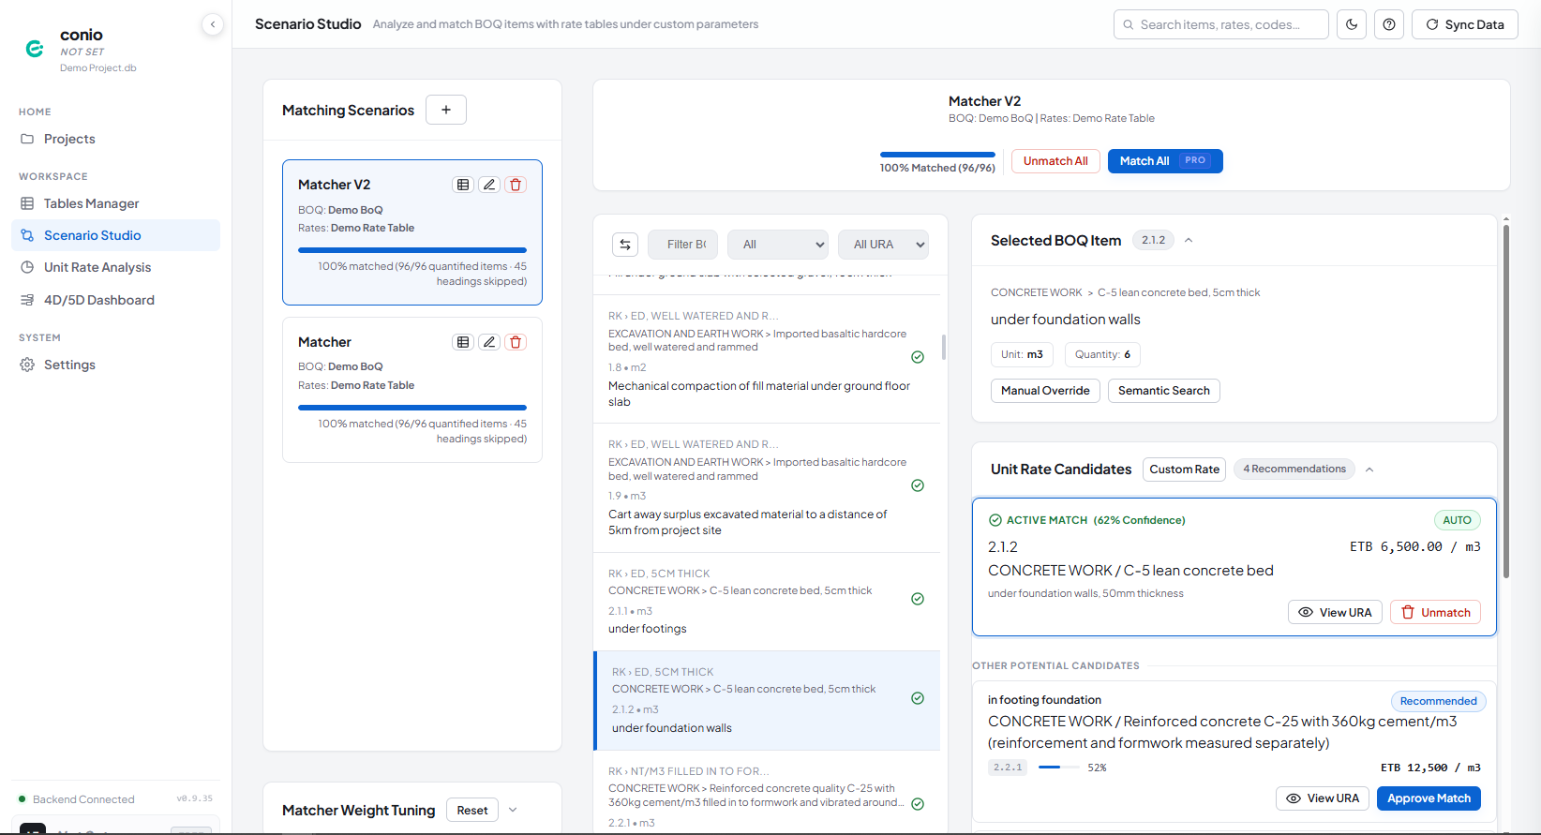The width and height of the screenshot is (1541, 835).
Task: Toggle dark mode moon icon
Action: point(1352,24)
